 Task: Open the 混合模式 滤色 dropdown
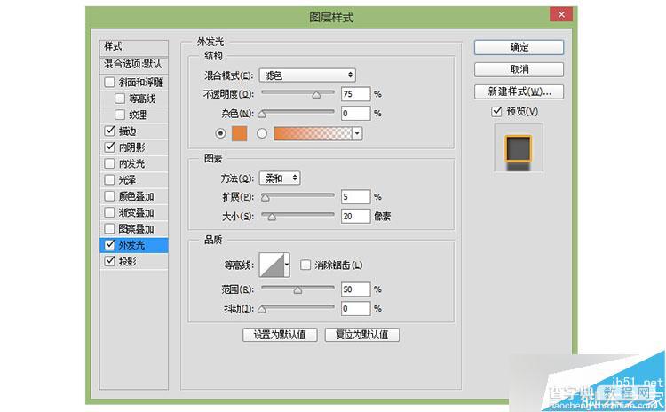pyautogui.click(x=307, y=75)
